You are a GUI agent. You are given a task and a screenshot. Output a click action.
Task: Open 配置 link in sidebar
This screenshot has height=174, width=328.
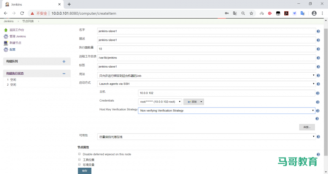coord(12,50)
